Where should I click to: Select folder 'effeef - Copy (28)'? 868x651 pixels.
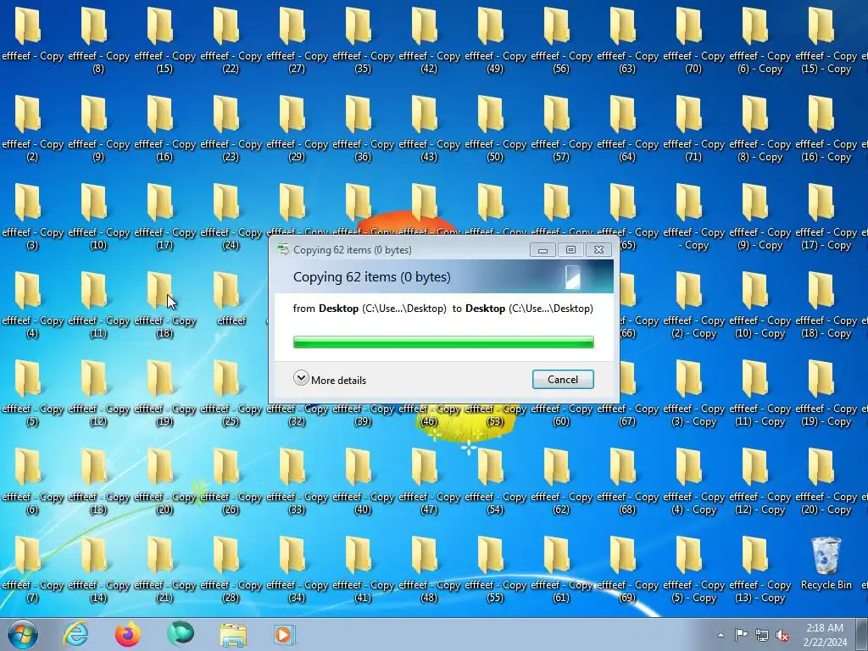(x=231, y=569)
